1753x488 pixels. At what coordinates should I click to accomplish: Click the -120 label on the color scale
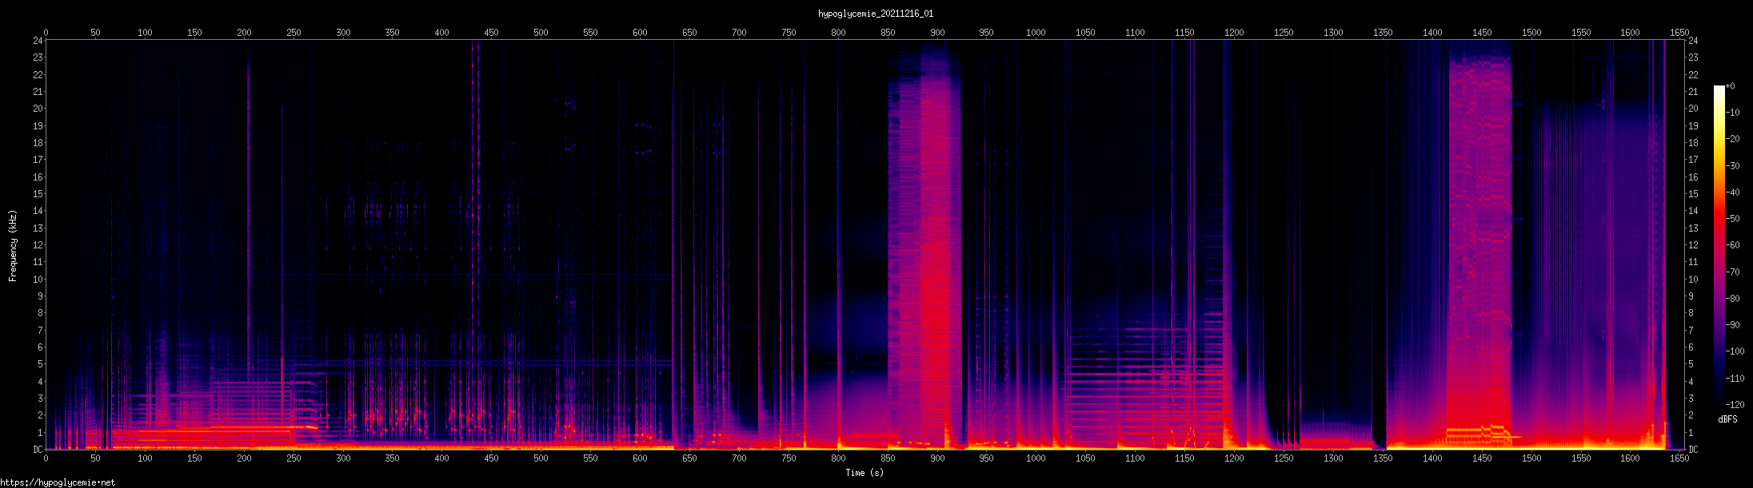pyautogui.click(x=1734, y=405)
